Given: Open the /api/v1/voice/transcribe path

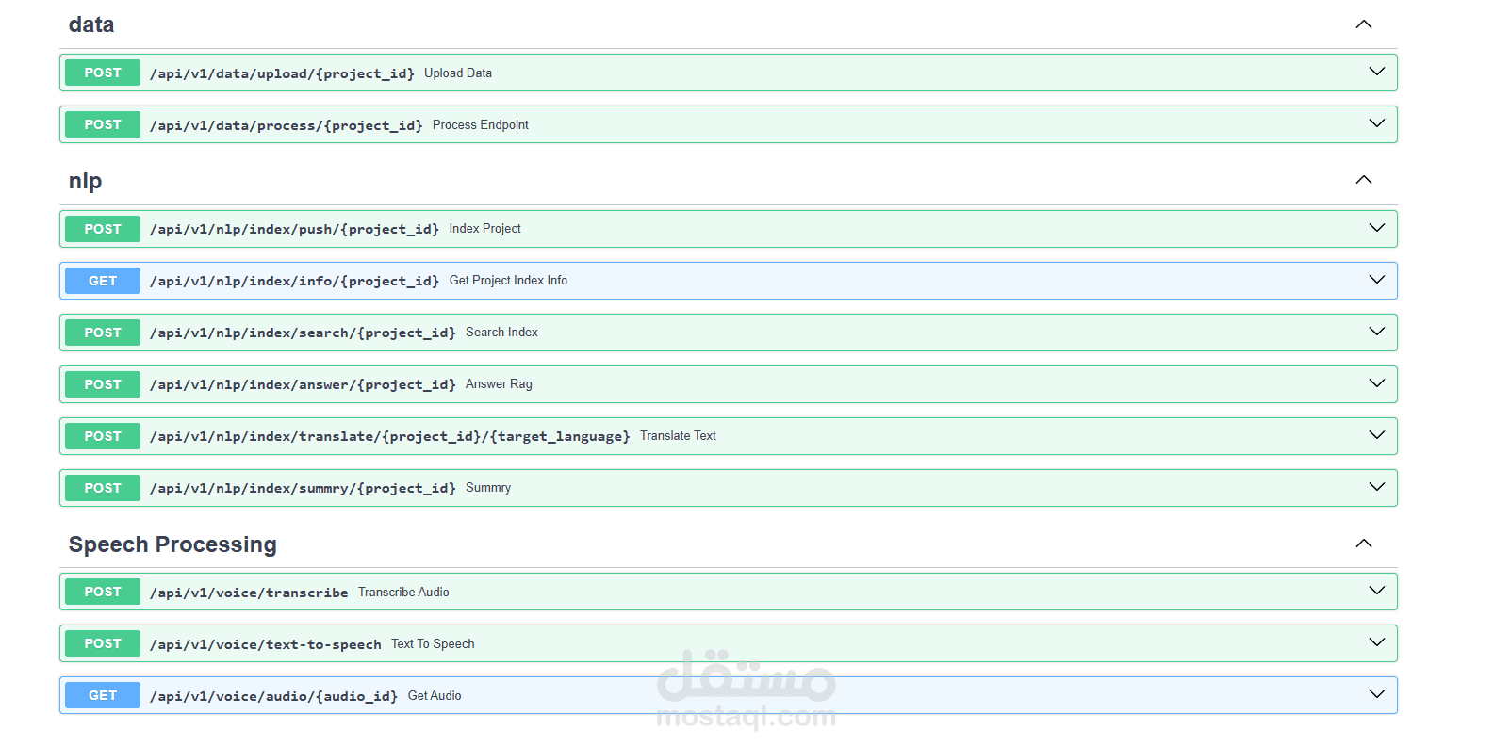Looking at the screenshot, I should point(249,593).
